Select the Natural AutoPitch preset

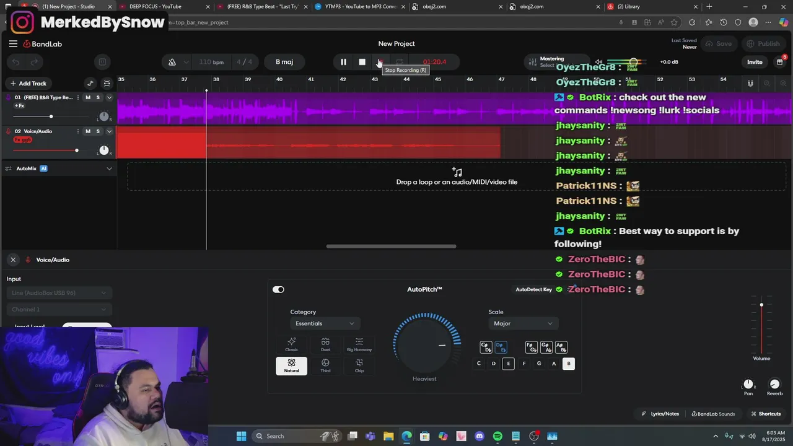[292, 365]
